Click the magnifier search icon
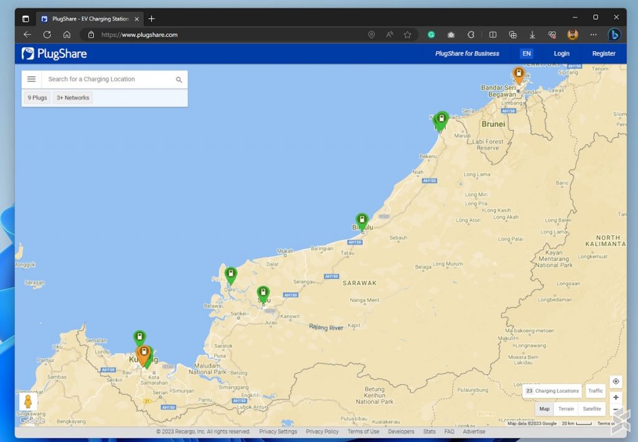638x442 pixels. (179, 80)
